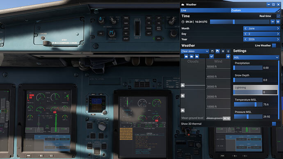Image resolution: width=283 pixels, height=159 pixels.
Task: Decrease the Day value 2
Action: (x=245, y=34)
